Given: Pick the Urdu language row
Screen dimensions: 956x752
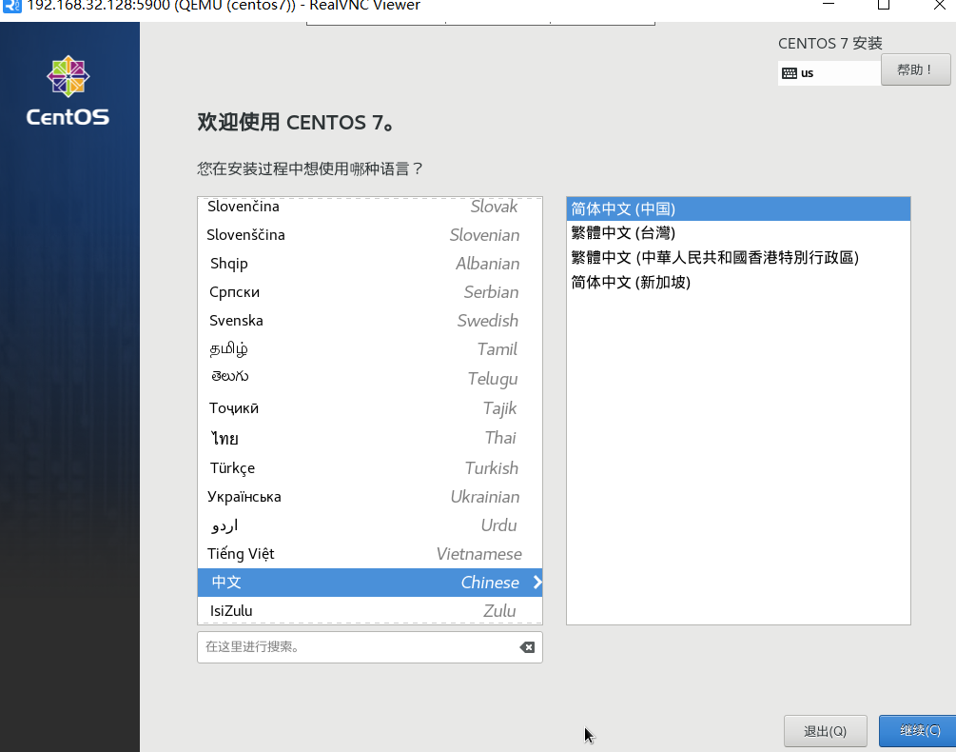Looking at the screenshot, I should [x=369, y=525].
